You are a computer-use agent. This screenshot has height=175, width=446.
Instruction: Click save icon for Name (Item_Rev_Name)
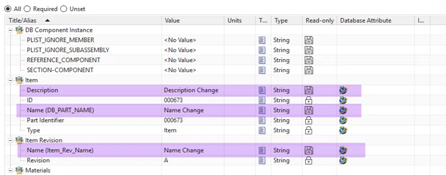pos(309,150)
